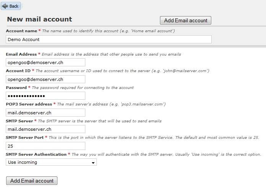Click the New mail account heading

click(x=39, y=20)
